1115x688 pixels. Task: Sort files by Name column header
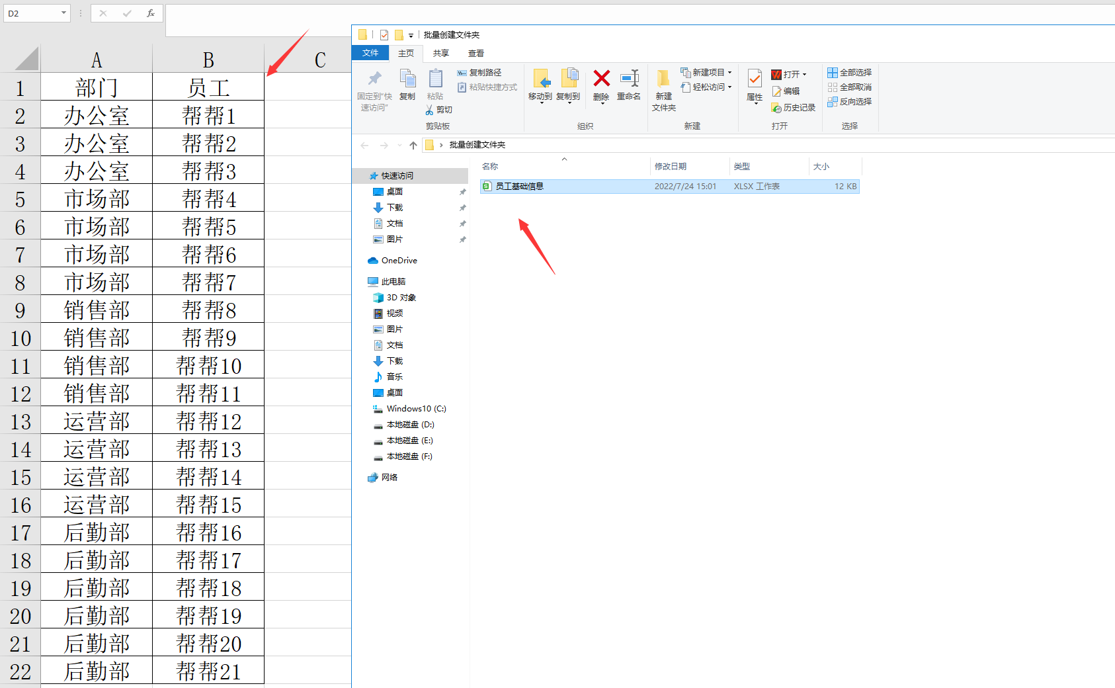pos(564,167)
